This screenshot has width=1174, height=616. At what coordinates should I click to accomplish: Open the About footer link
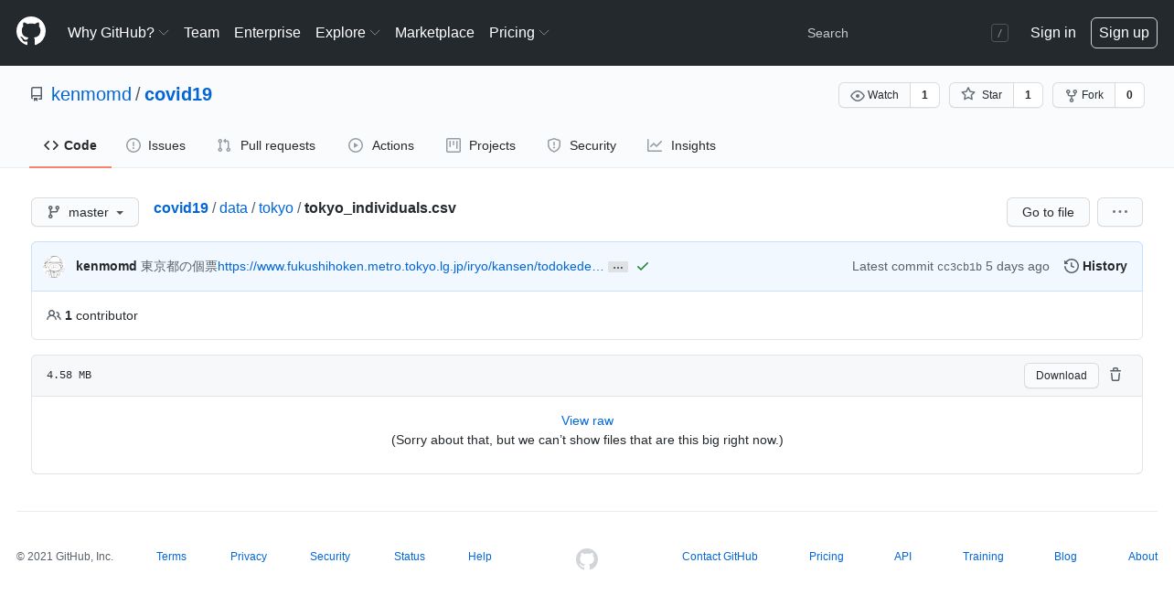click(1143, 557)
